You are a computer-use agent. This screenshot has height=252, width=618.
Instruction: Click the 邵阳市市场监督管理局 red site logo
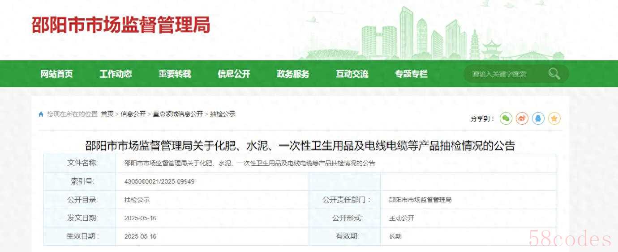pyautogui.click(x=121, y=25)
